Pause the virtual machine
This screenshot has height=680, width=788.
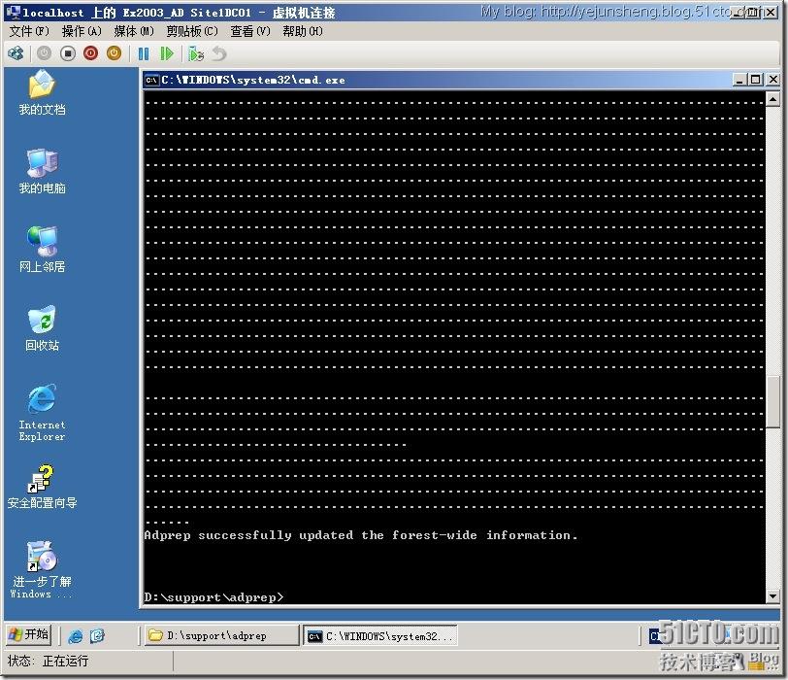(x=144, y=53)
